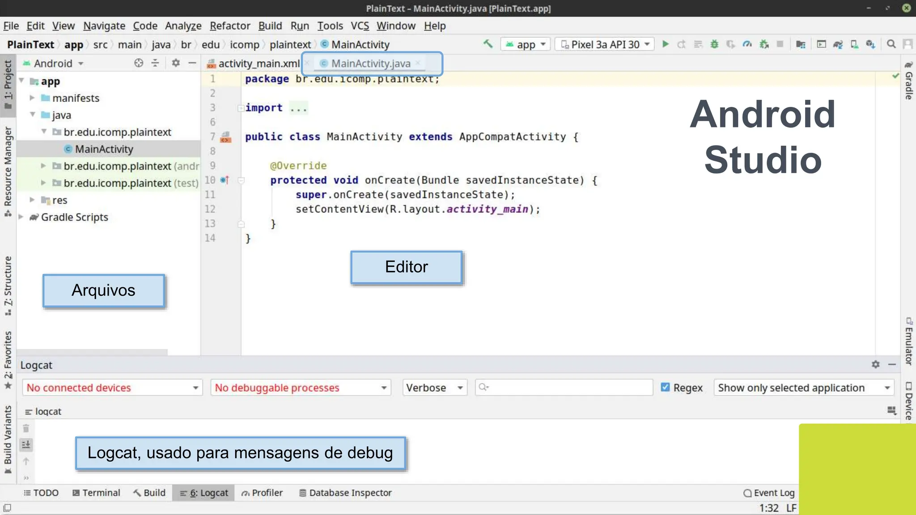Click the Stop square icon
The image size is (916, 515).
[x=780, y=44]
